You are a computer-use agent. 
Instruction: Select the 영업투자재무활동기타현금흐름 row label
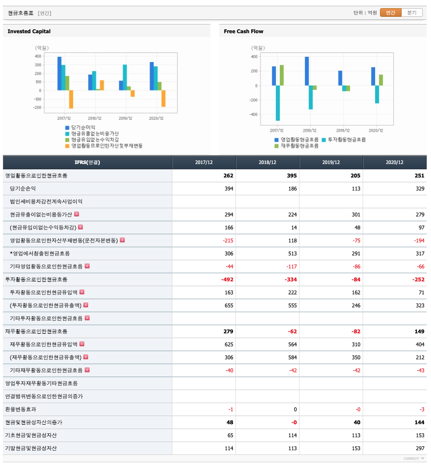pos(41,383)
